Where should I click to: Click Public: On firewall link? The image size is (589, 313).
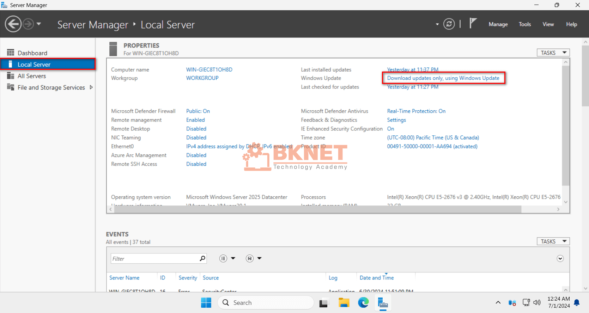(x=198, y=111)
